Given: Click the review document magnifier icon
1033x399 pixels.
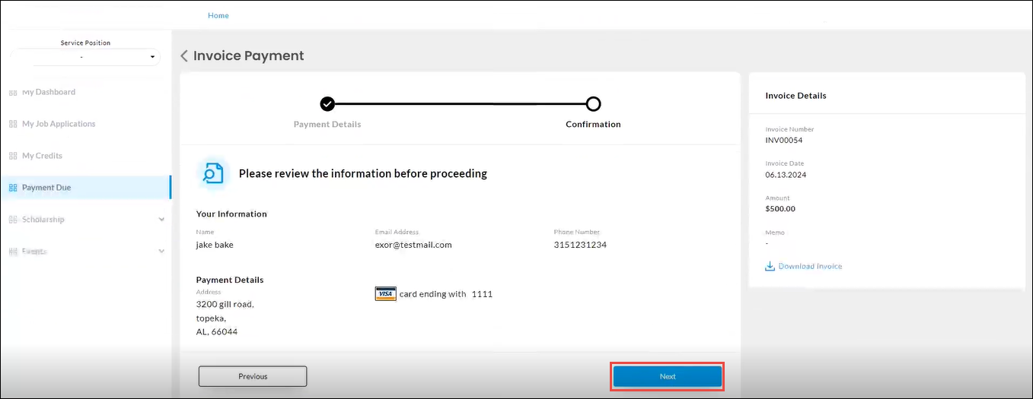Looking at the screenshot, I should click(213, 173).
